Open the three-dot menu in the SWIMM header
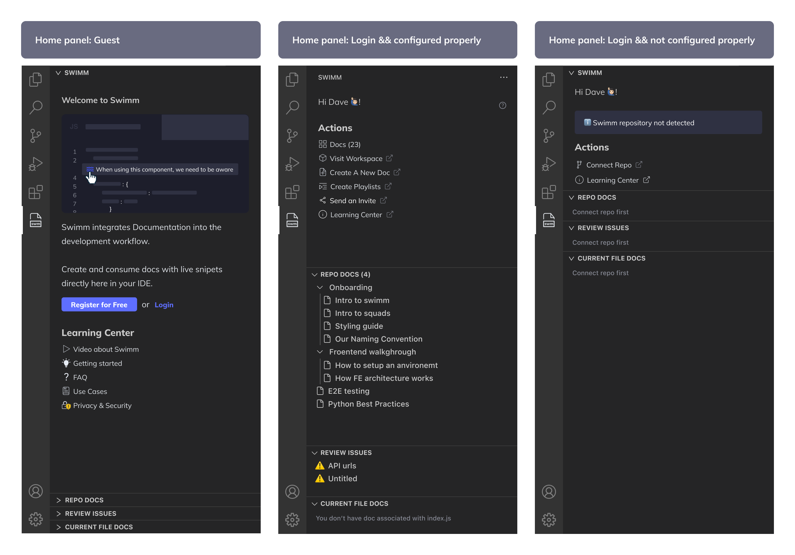 click(504, 77)
